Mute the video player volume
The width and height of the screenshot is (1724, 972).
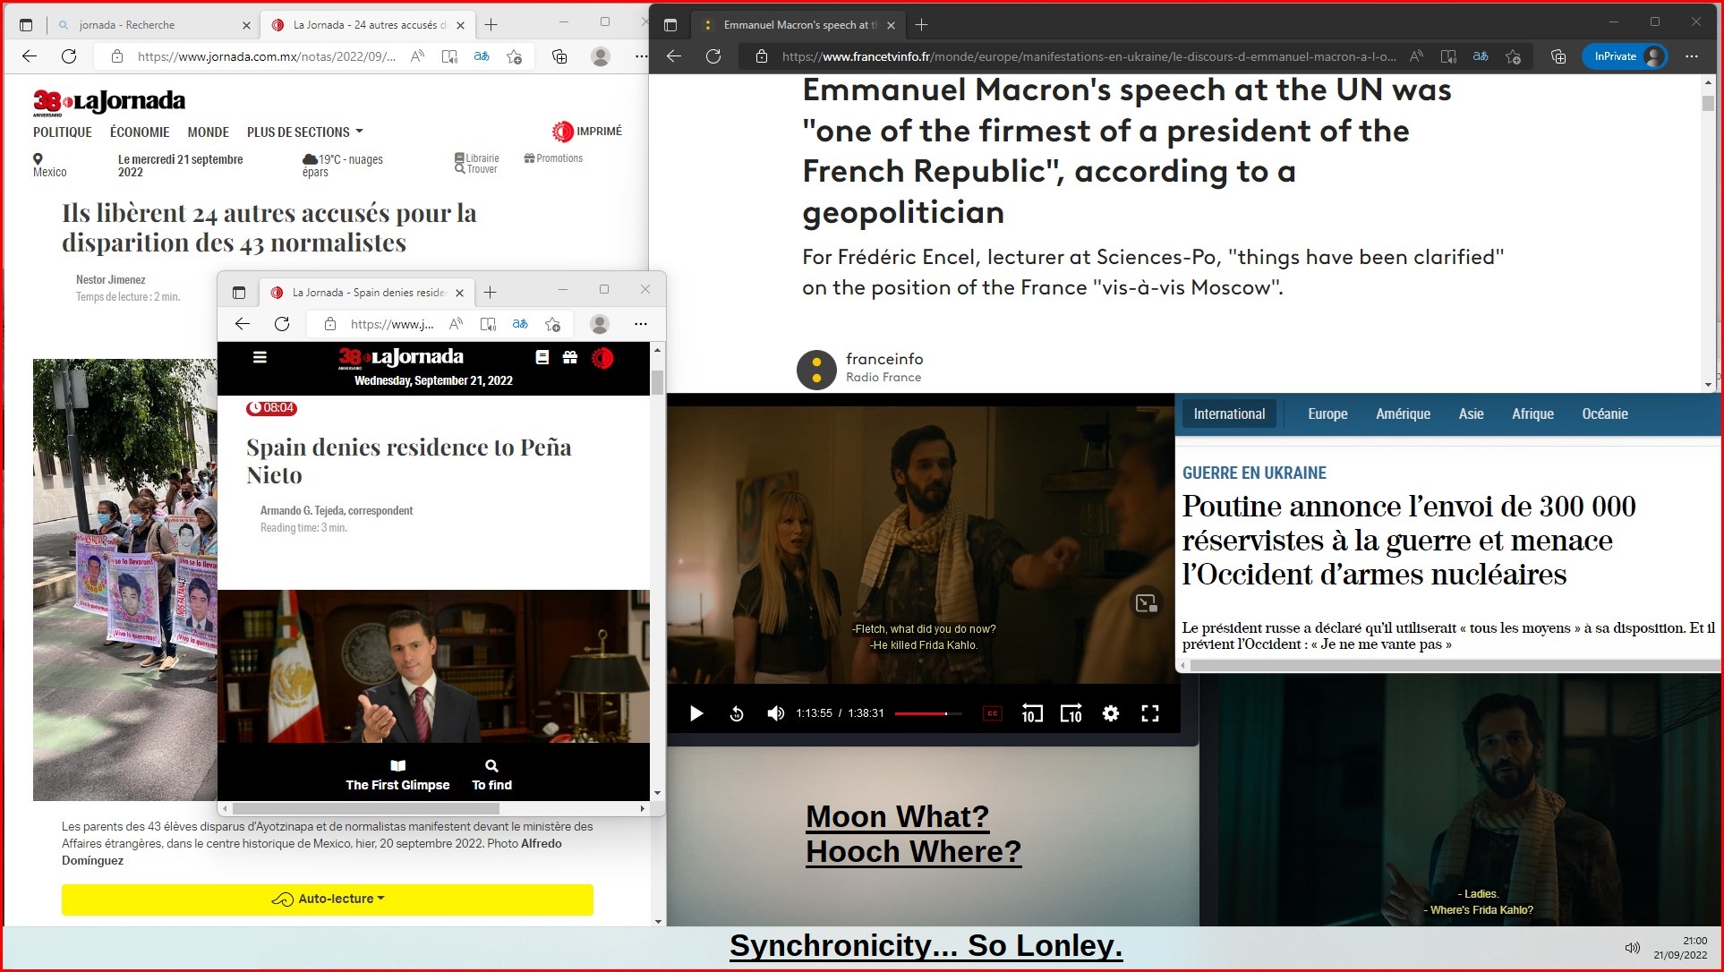[776, 713]
